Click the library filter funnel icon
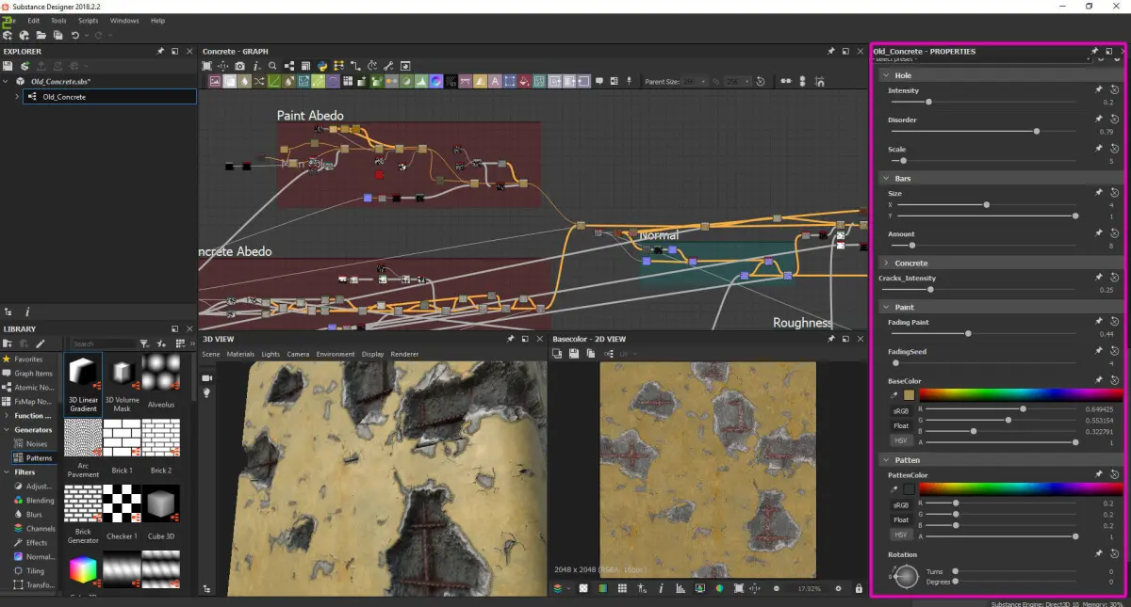1131x607 pixels. click(x=145, y=343)
